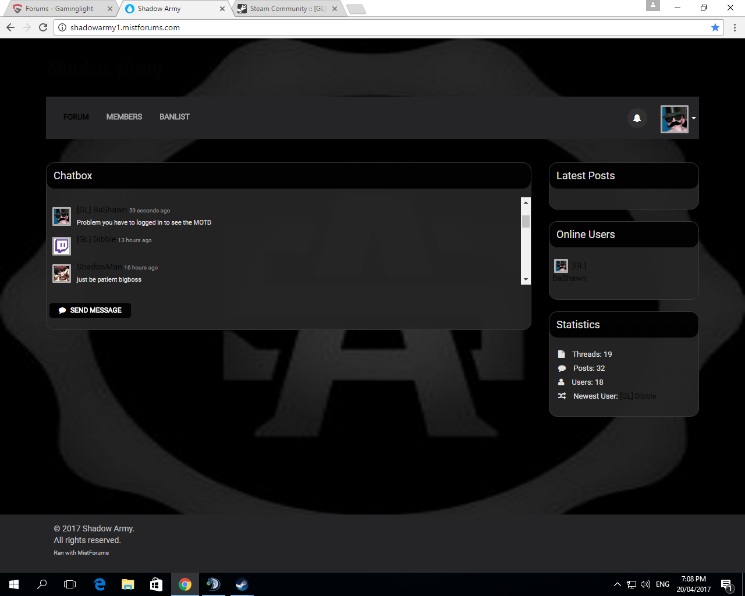Click the Posts speech bubble icon
The image size is (745, 596).
pyautogui.click(x=562, y=368)
